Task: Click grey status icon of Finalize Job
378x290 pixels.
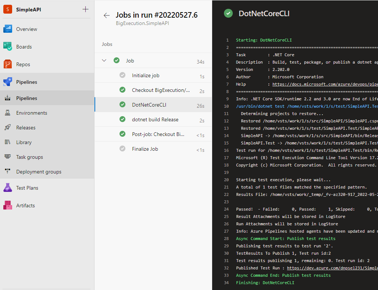Action: [x=122, y=149]
